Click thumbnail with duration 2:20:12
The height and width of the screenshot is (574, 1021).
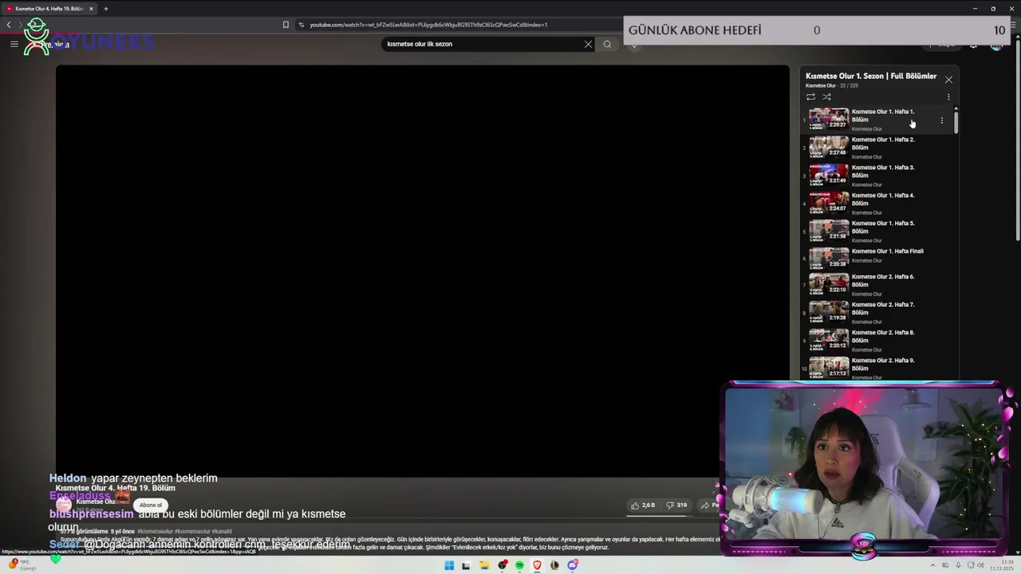click(829, 340)
